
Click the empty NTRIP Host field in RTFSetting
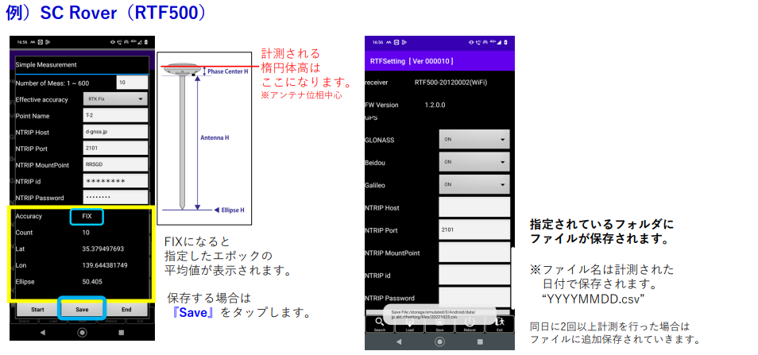point(474,206)
